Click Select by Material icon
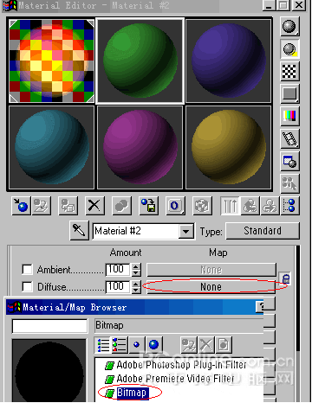Viewport: 312px width, 403px height. point(289,183)
